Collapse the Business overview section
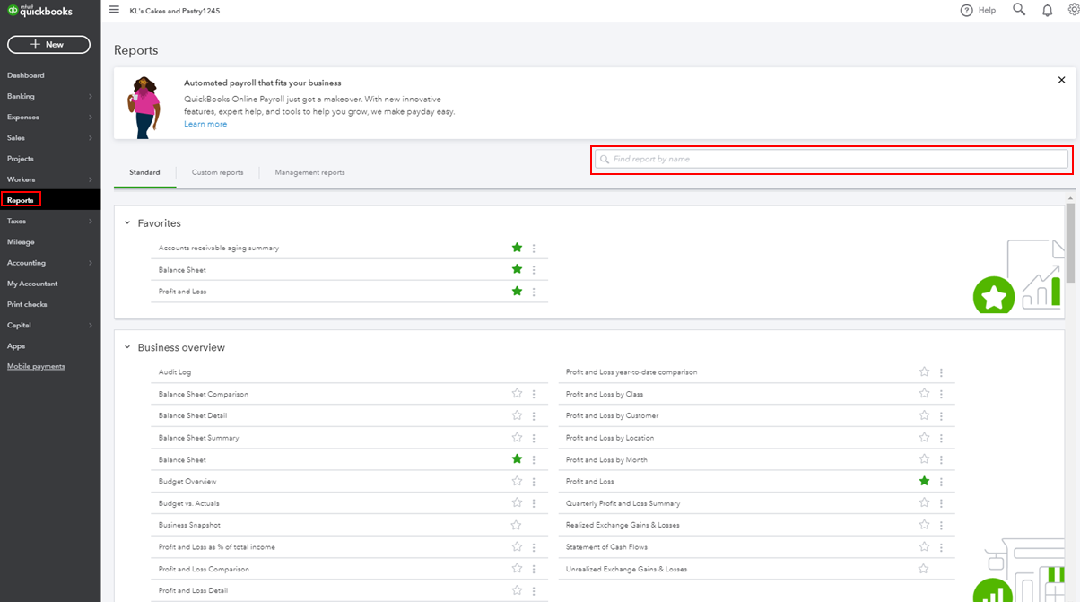This screenshot has width=1080, height=602. (127, 347)
